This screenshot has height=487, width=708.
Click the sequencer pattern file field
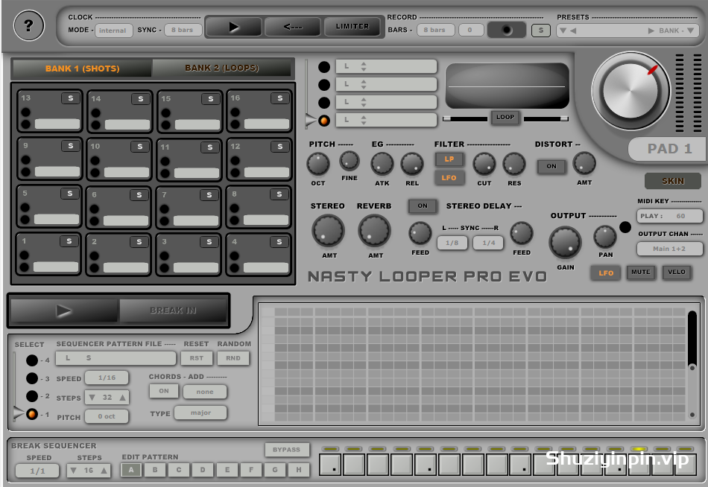click(x=116, y=358)
